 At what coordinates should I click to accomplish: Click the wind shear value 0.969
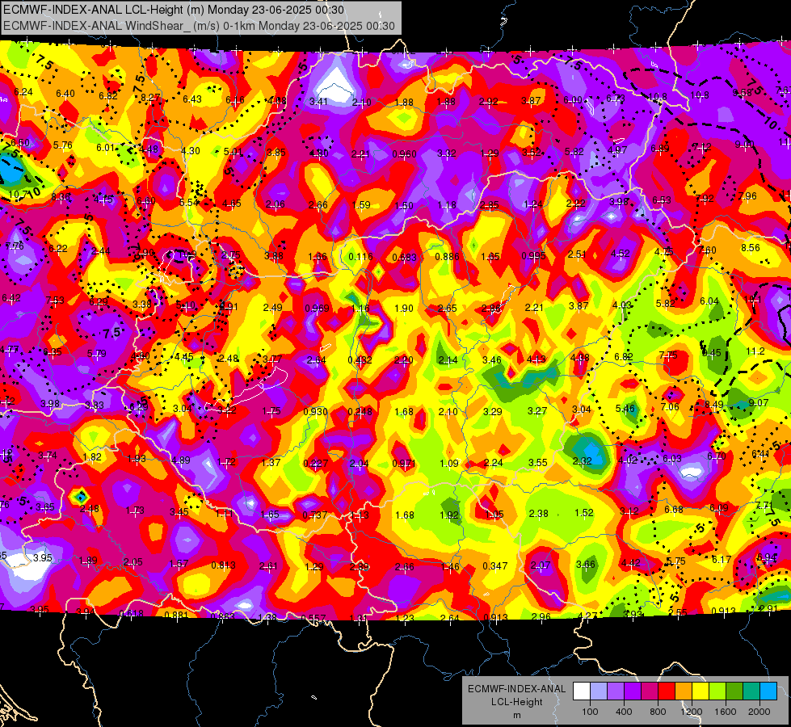pos(317,309)
